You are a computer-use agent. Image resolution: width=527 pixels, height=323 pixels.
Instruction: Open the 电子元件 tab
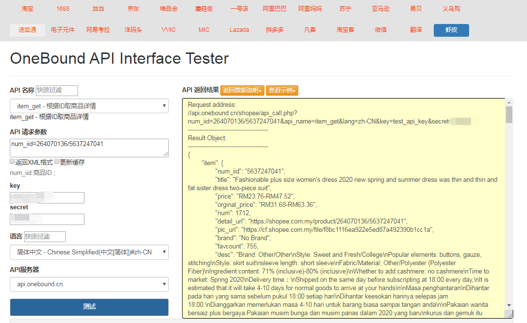[62, 30]
